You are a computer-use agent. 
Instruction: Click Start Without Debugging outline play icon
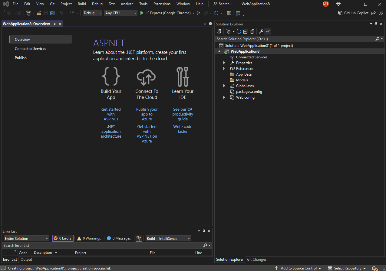198,13
